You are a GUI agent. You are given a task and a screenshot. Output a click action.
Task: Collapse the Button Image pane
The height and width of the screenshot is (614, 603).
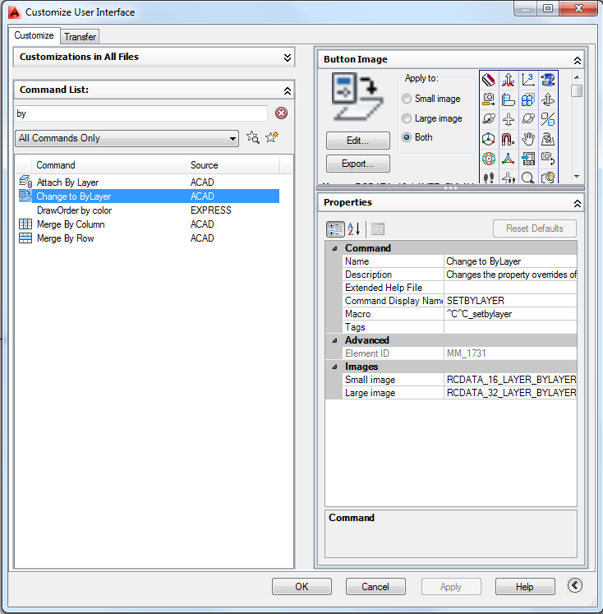point(578,60)
